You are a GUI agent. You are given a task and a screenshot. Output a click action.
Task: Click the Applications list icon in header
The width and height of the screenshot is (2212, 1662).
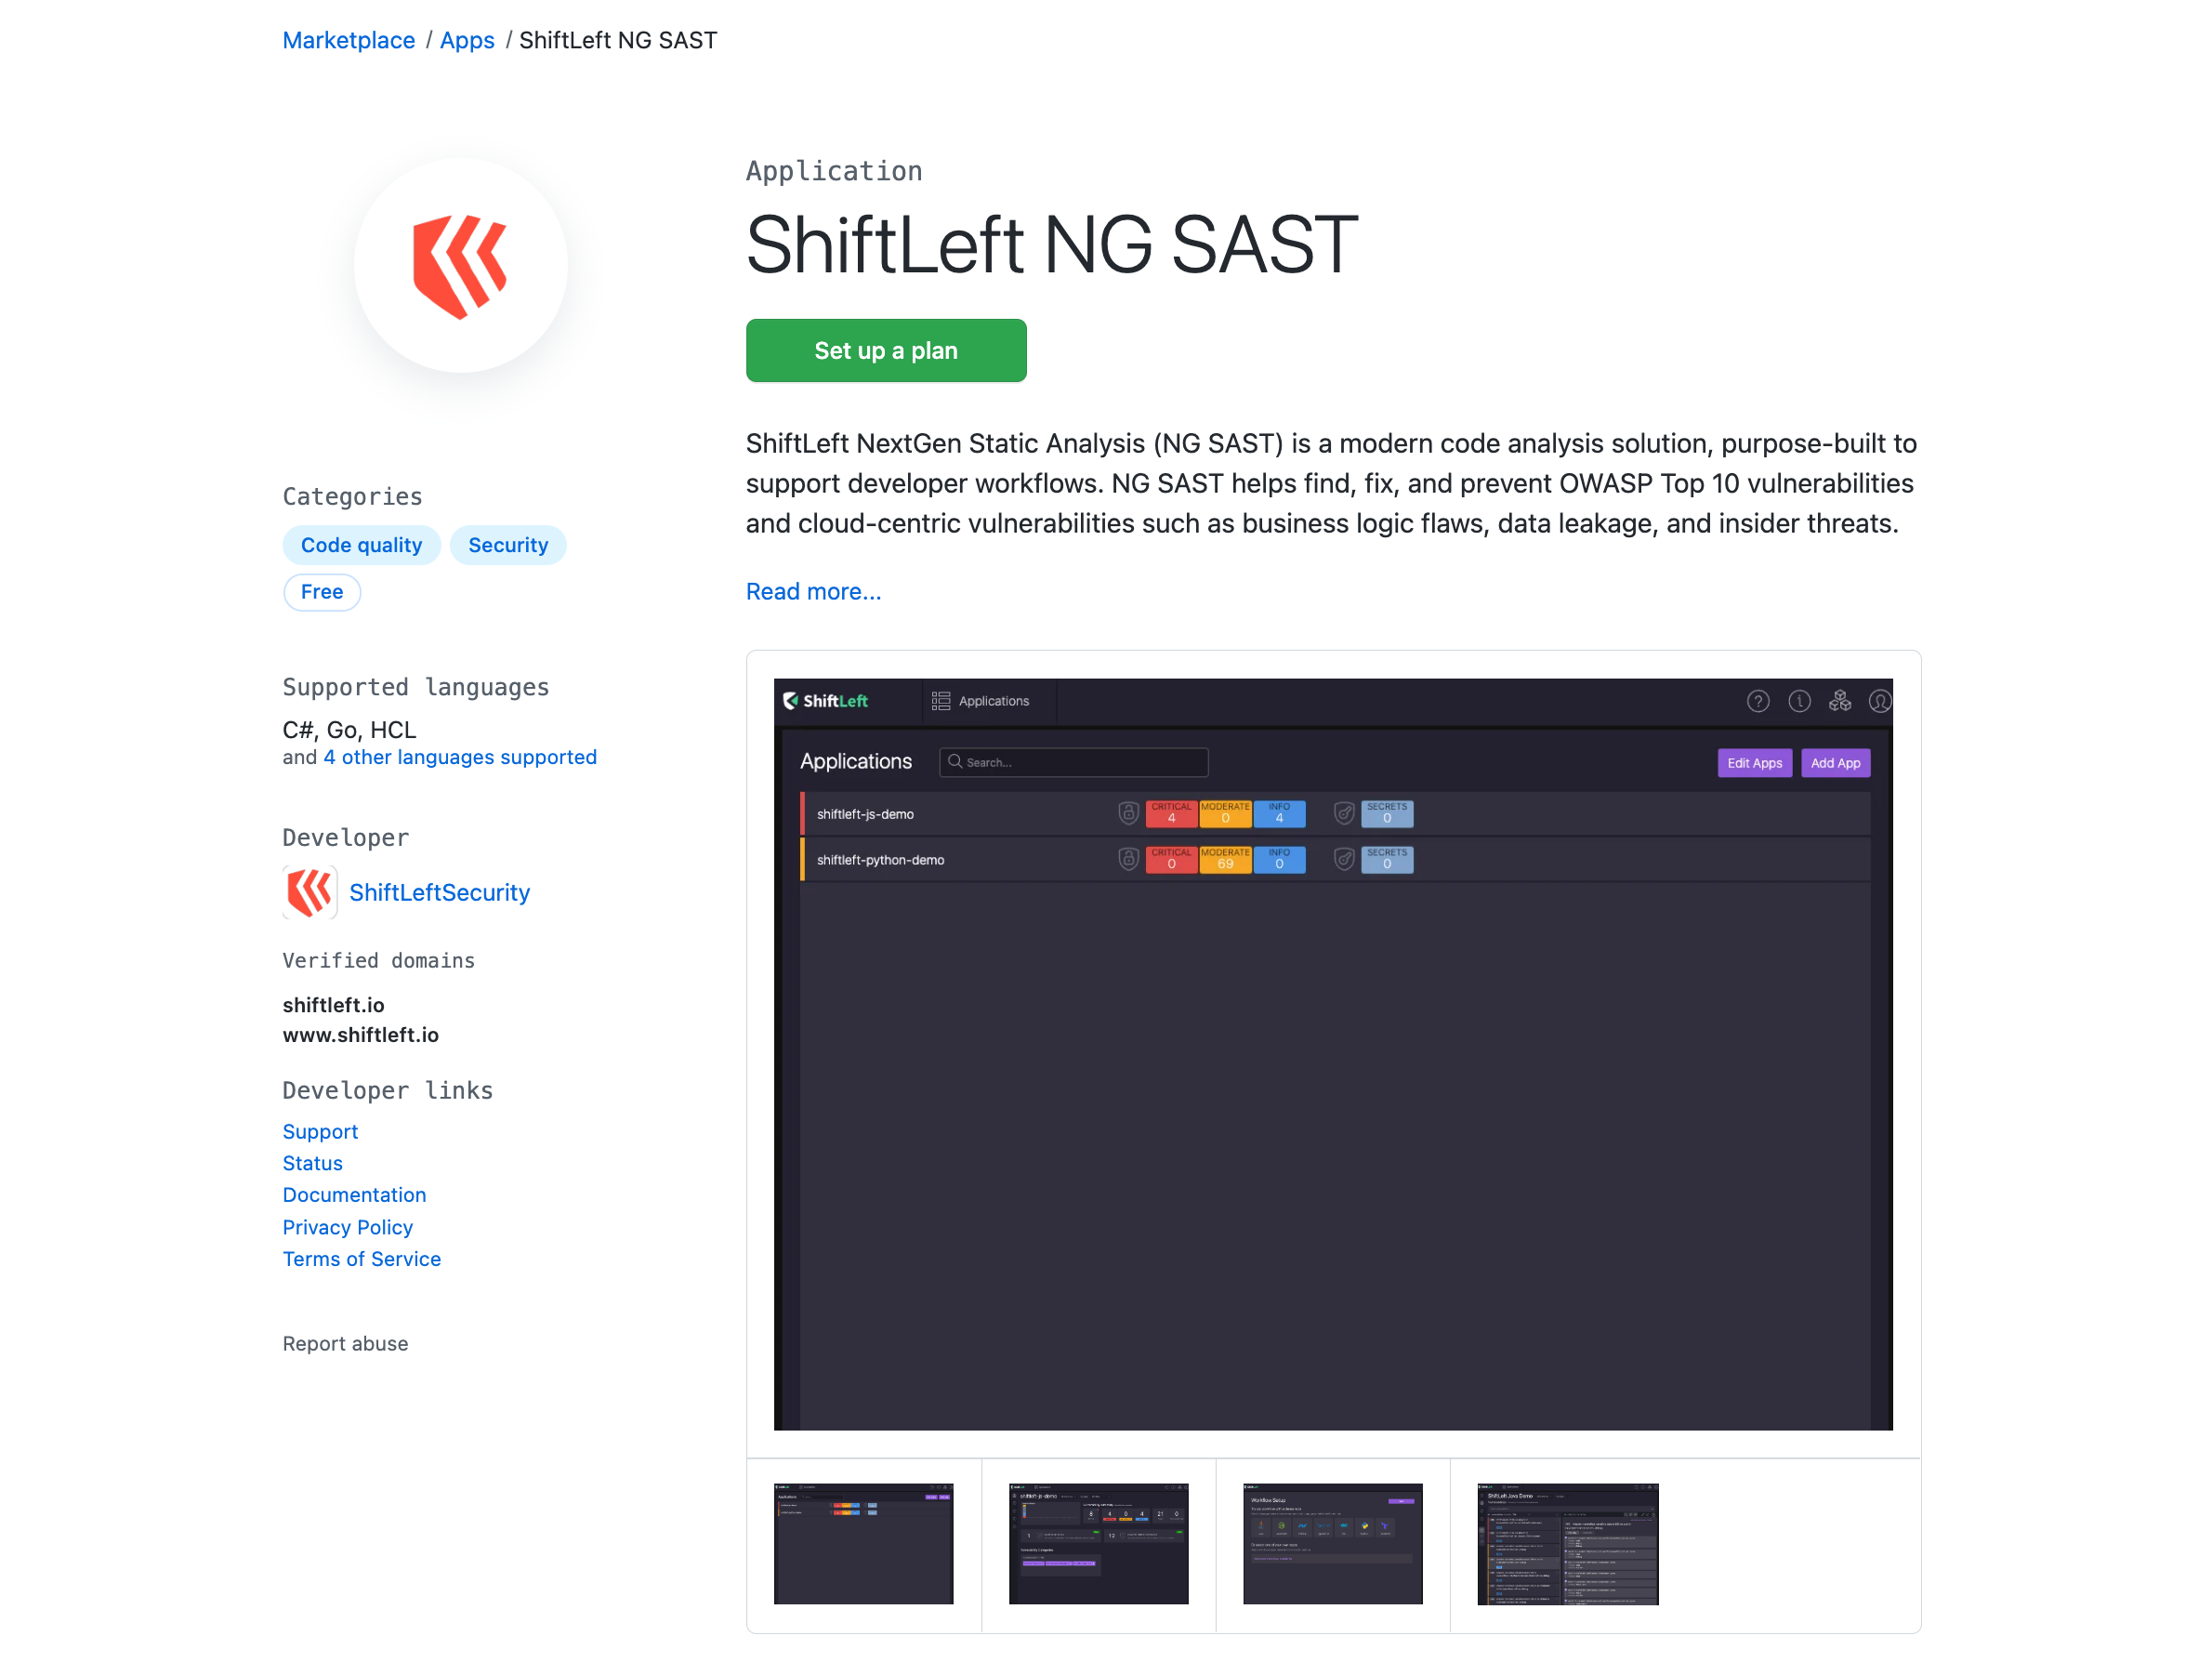pos(941,701)
